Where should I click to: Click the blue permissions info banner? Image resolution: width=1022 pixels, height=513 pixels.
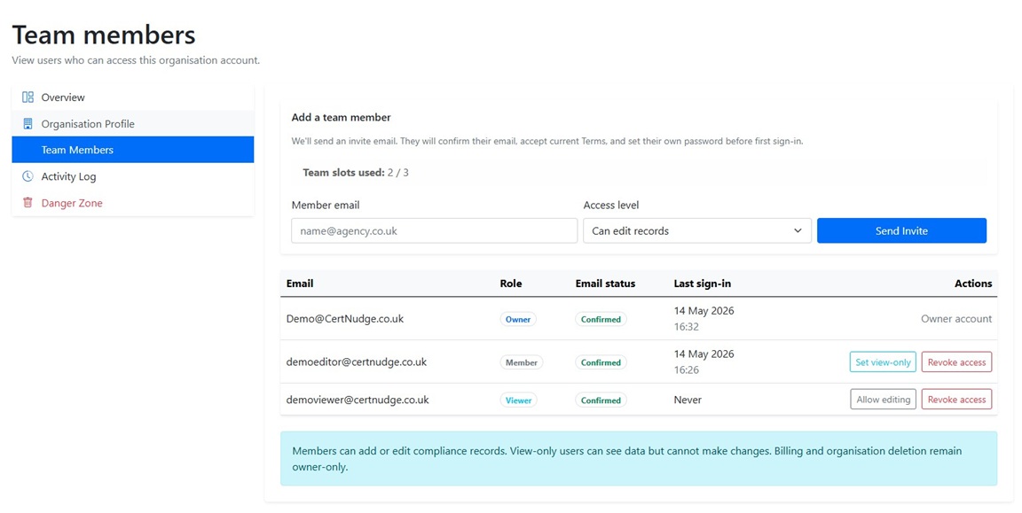(x=639, y=458)
